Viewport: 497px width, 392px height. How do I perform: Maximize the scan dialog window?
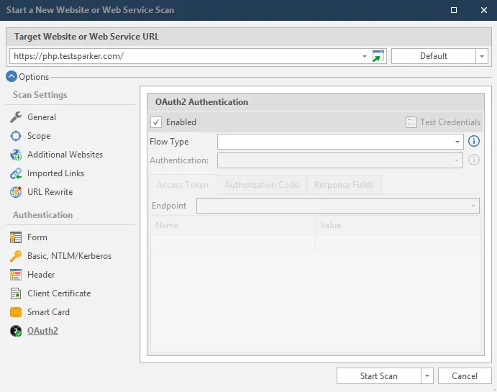click(x=454, y=10)
